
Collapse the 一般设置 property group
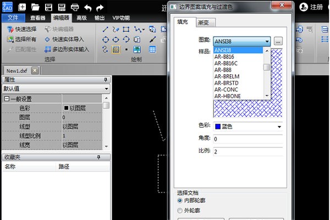7,98
